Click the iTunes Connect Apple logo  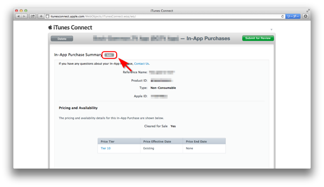[50, 27]
